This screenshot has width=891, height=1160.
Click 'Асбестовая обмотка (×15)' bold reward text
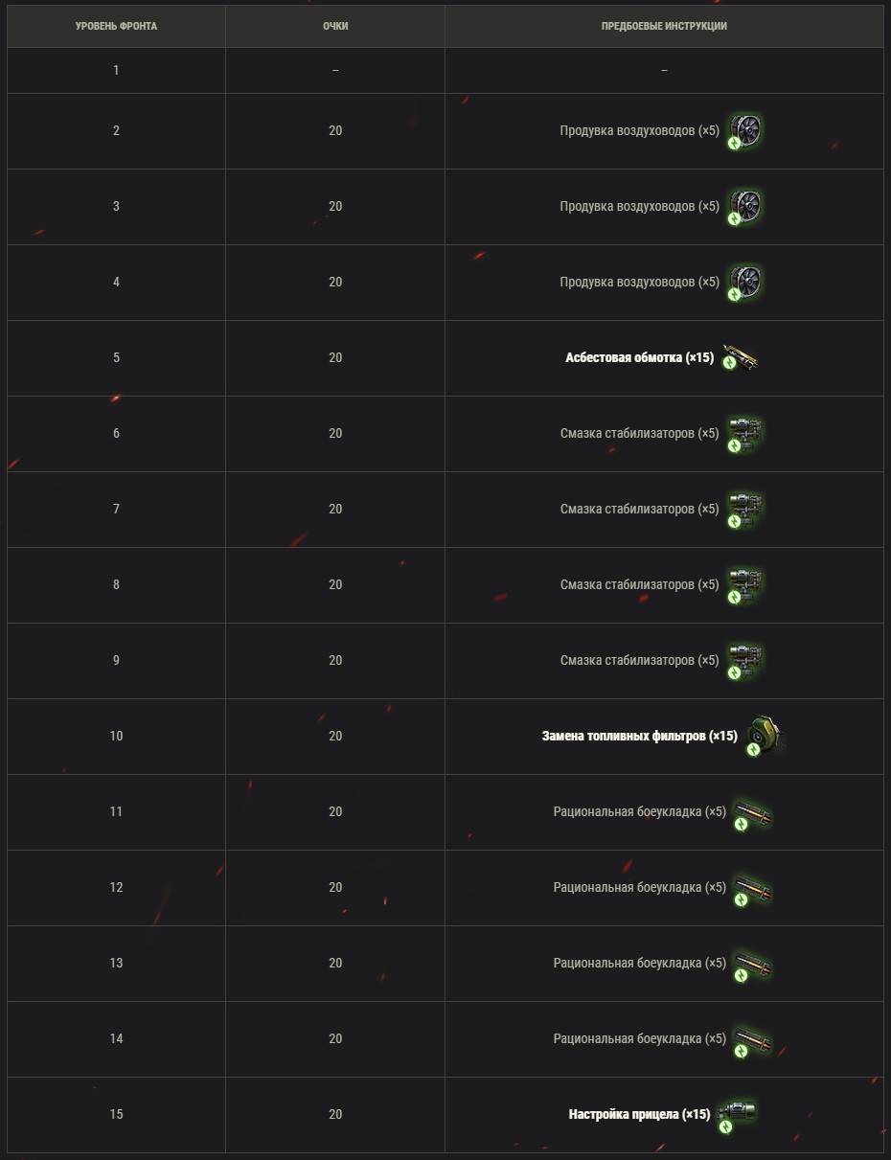tap(640, 357)
